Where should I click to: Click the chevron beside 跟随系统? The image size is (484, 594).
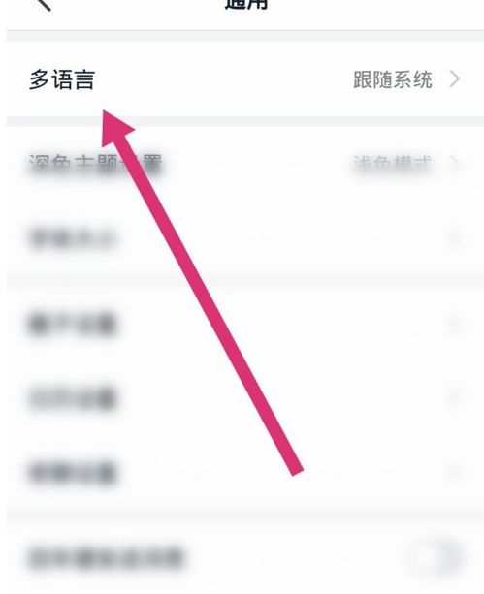(x=454, y=79)
